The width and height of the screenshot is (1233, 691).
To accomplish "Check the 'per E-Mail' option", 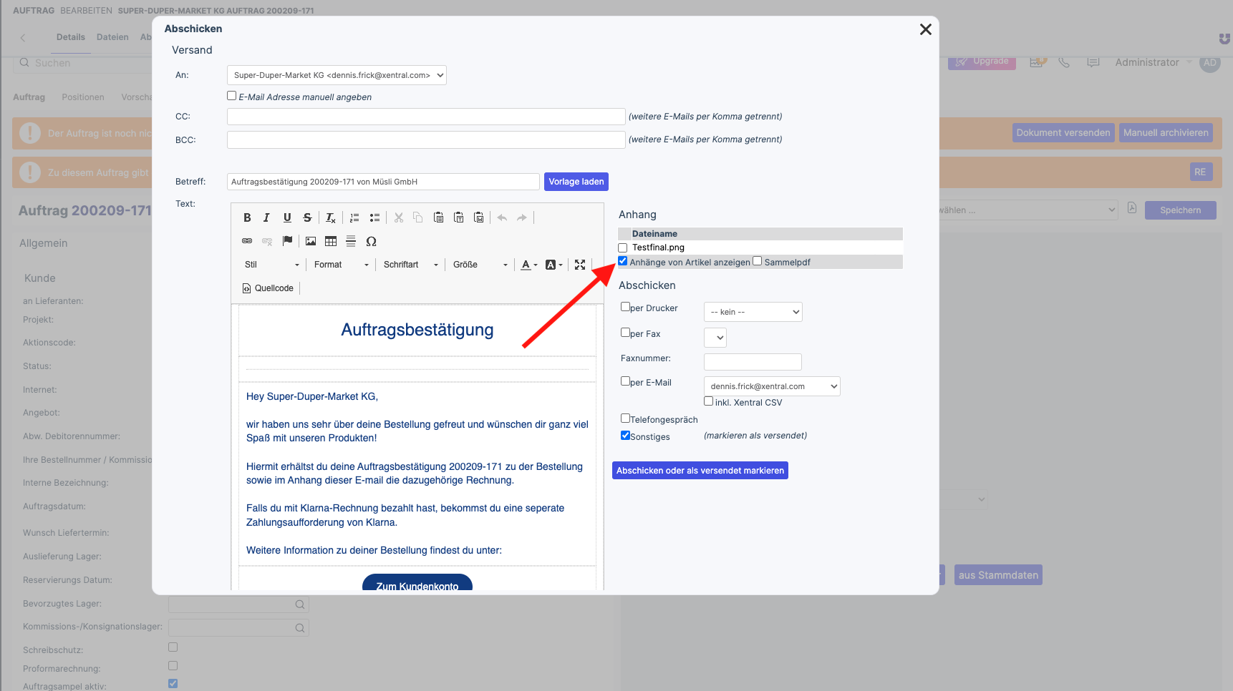I will point(625,381).
